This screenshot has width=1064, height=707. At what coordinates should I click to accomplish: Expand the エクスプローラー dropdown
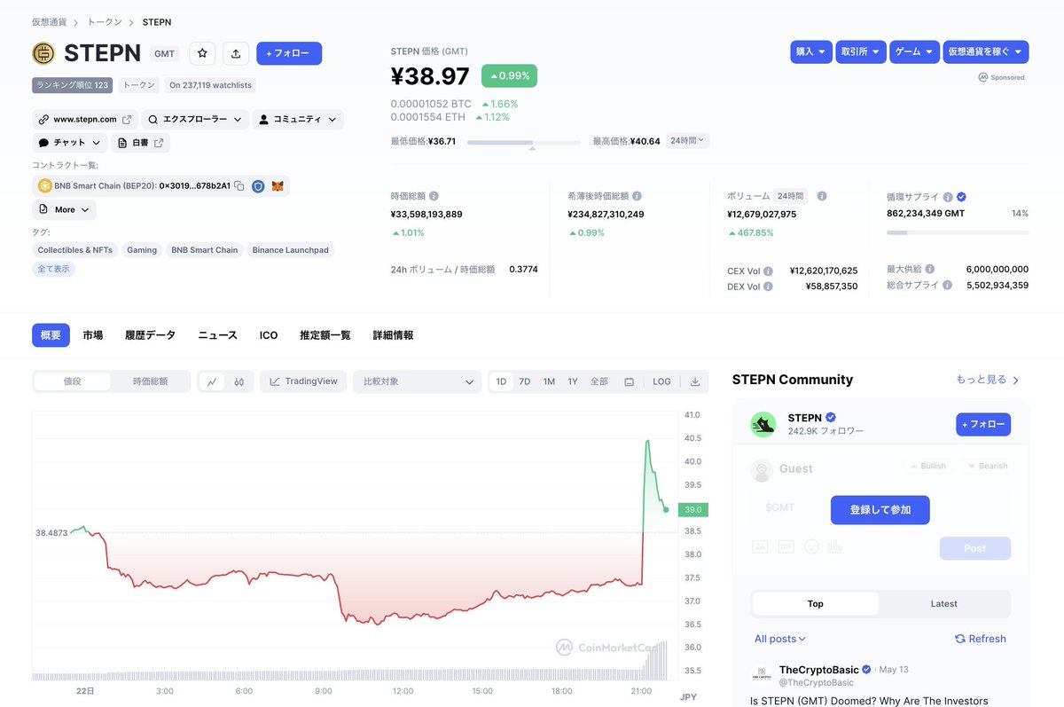194,119
